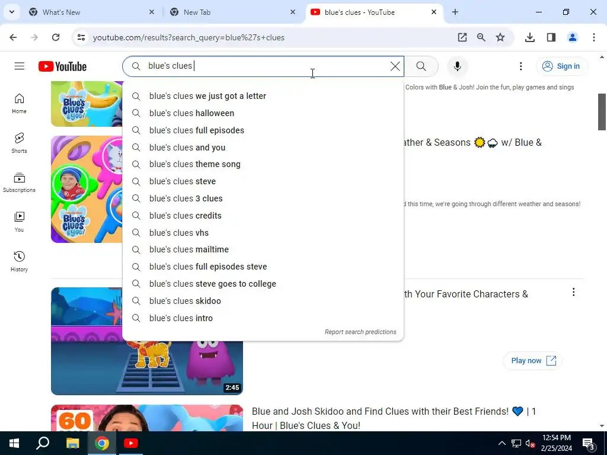Clear the search box with the X icon
This screenshot has height=455, width=607.
pyautogui.click(x=395, y=66)
